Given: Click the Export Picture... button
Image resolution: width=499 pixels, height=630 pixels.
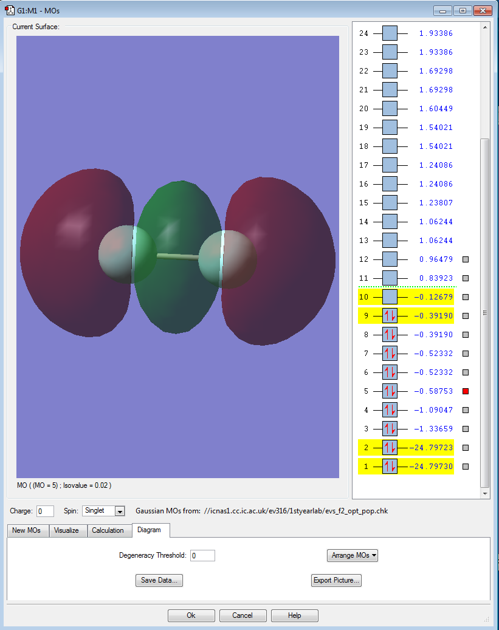Looking at the screenshot, I should 336,580.
